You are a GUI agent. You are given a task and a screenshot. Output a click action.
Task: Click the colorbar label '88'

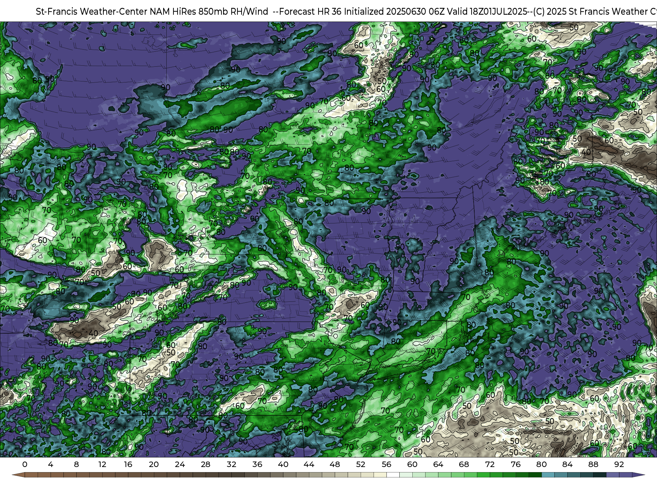[x=593, y=464]
